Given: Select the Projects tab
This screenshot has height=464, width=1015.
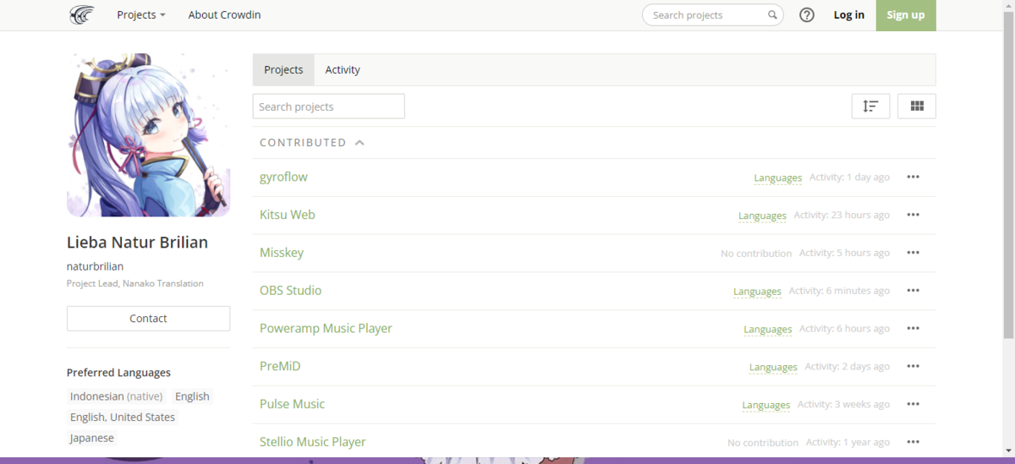Looking at the screenshot, I should pos(283,70).
